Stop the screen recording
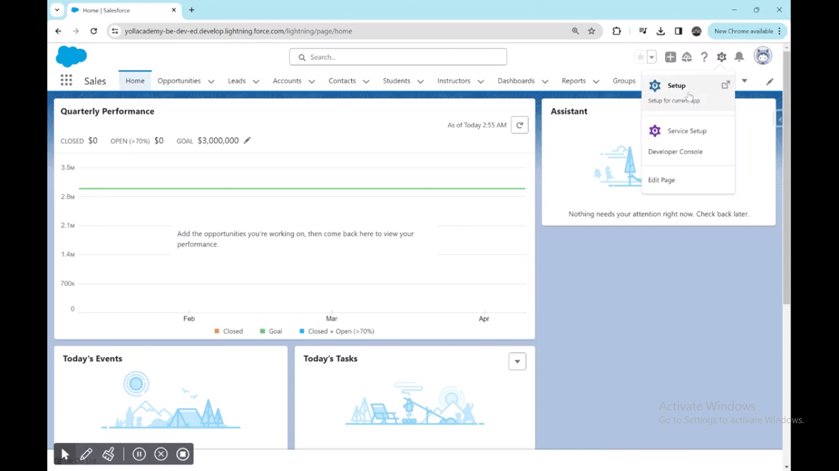The height and width of the screenshot is (471, 839). click(x=182, y=454)
